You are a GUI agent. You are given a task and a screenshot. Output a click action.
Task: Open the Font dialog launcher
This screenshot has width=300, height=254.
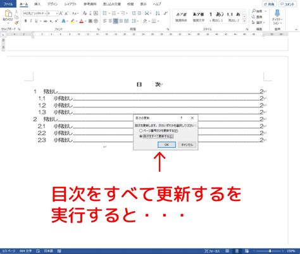tap(98, 29)
